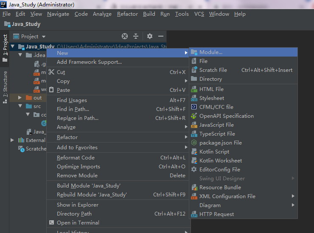Click the Directory folder icon in submenu
This screenshot has width=314, height=233.
pos(194,79)
